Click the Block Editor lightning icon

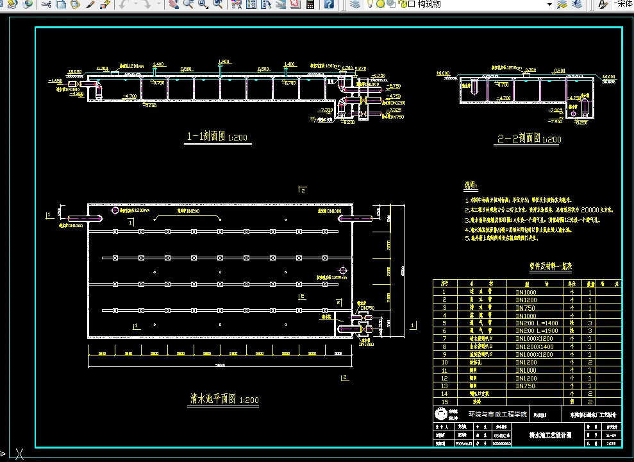point(105,4)
